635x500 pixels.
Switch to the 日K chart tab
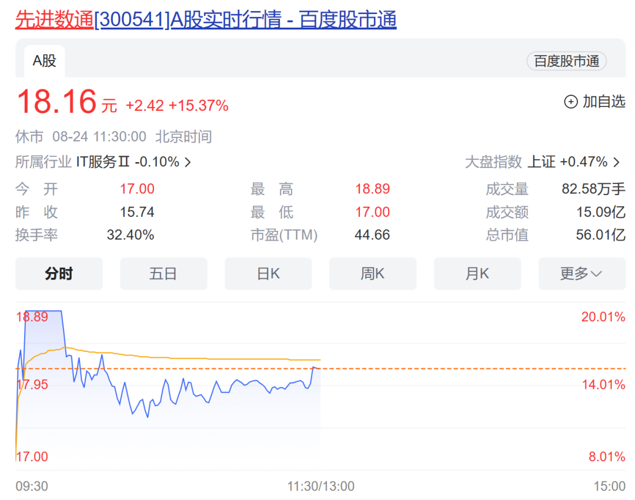(268, 273)
